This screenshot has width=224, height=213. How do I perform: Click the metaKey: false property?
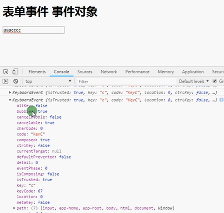coord(33,202)
